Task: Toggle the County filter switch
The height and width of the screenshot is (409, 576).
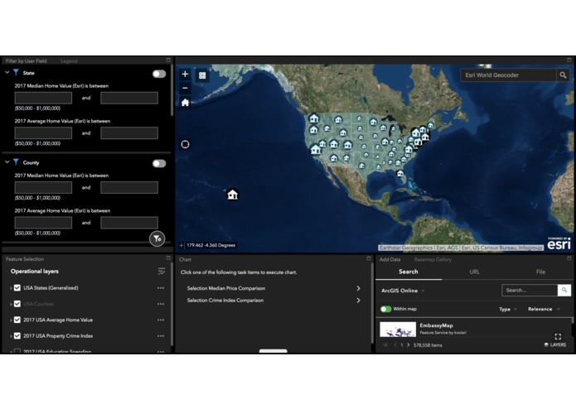Action: [159, 163]
